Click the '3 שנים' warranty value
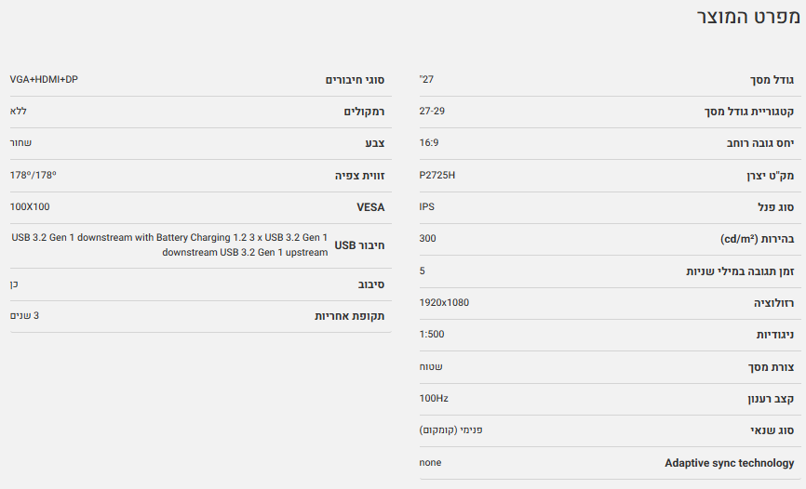Viewport: 806px width, 489px height. click(24, 315)
